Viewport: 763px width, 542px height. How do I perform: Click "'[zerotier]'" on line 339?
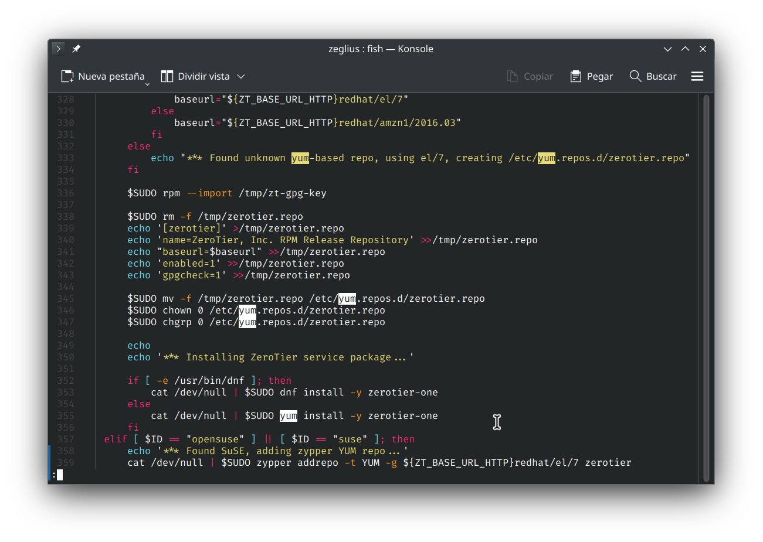[x=192, y=229]
